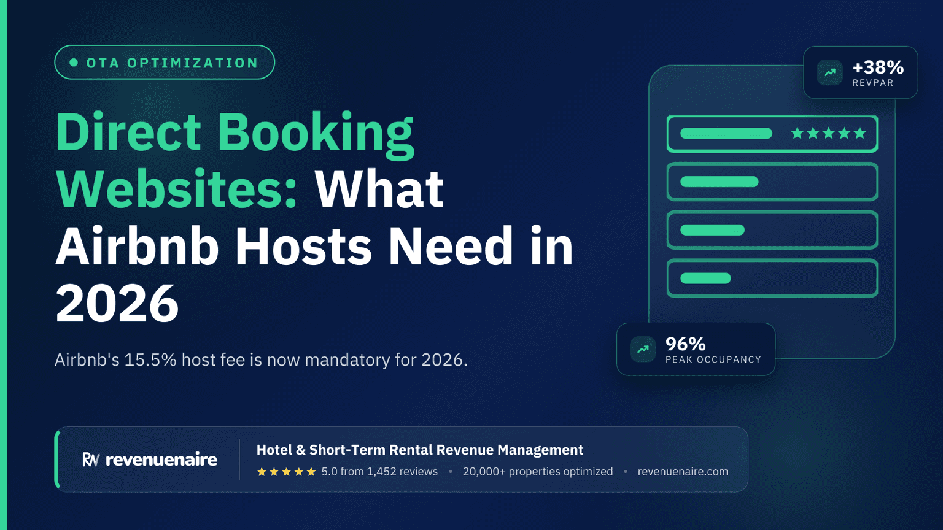
Task: Click the trend arrow icon beside +38%
Action: tap(829, 72)
